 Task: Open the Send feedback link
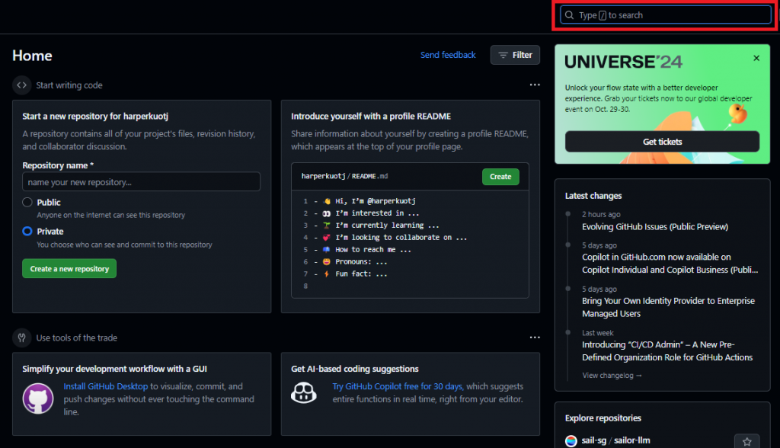coord(448,55)
